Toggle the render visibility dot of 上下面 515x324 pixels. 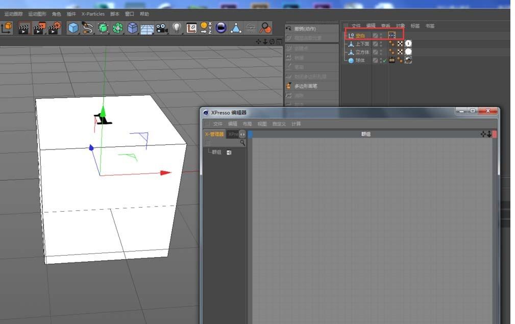point(381,46)
